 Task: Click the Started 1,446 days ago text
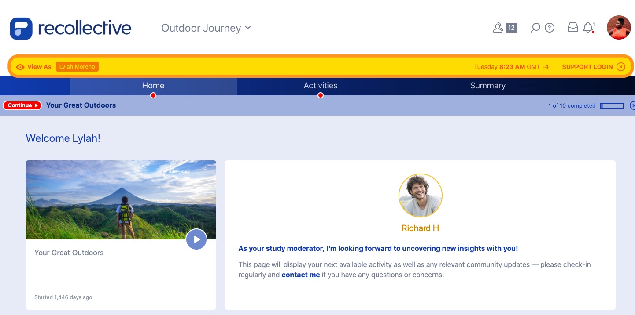coord(63,297)
